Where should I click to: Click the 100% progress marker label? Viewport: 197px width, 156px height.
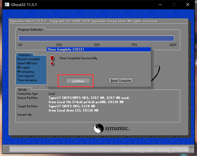173,45
